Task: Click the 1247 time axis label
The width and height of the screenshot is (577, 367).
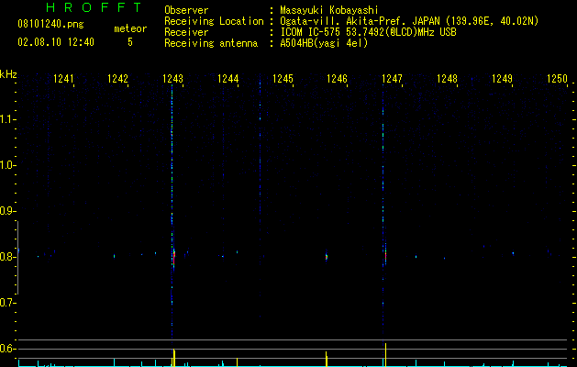Action: click(392, 79)
